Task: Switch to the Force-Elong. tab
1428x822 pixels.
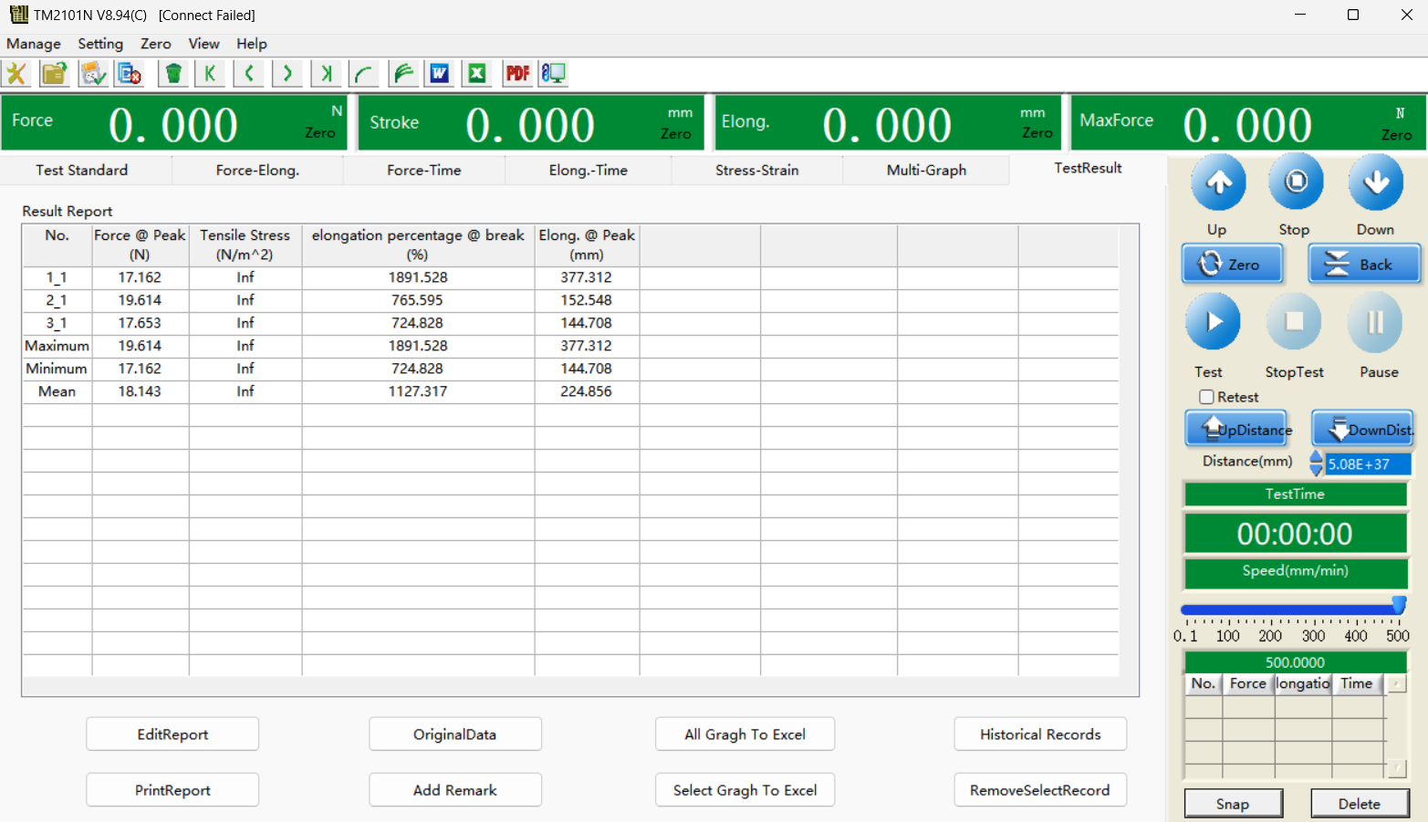Action: 257,171
